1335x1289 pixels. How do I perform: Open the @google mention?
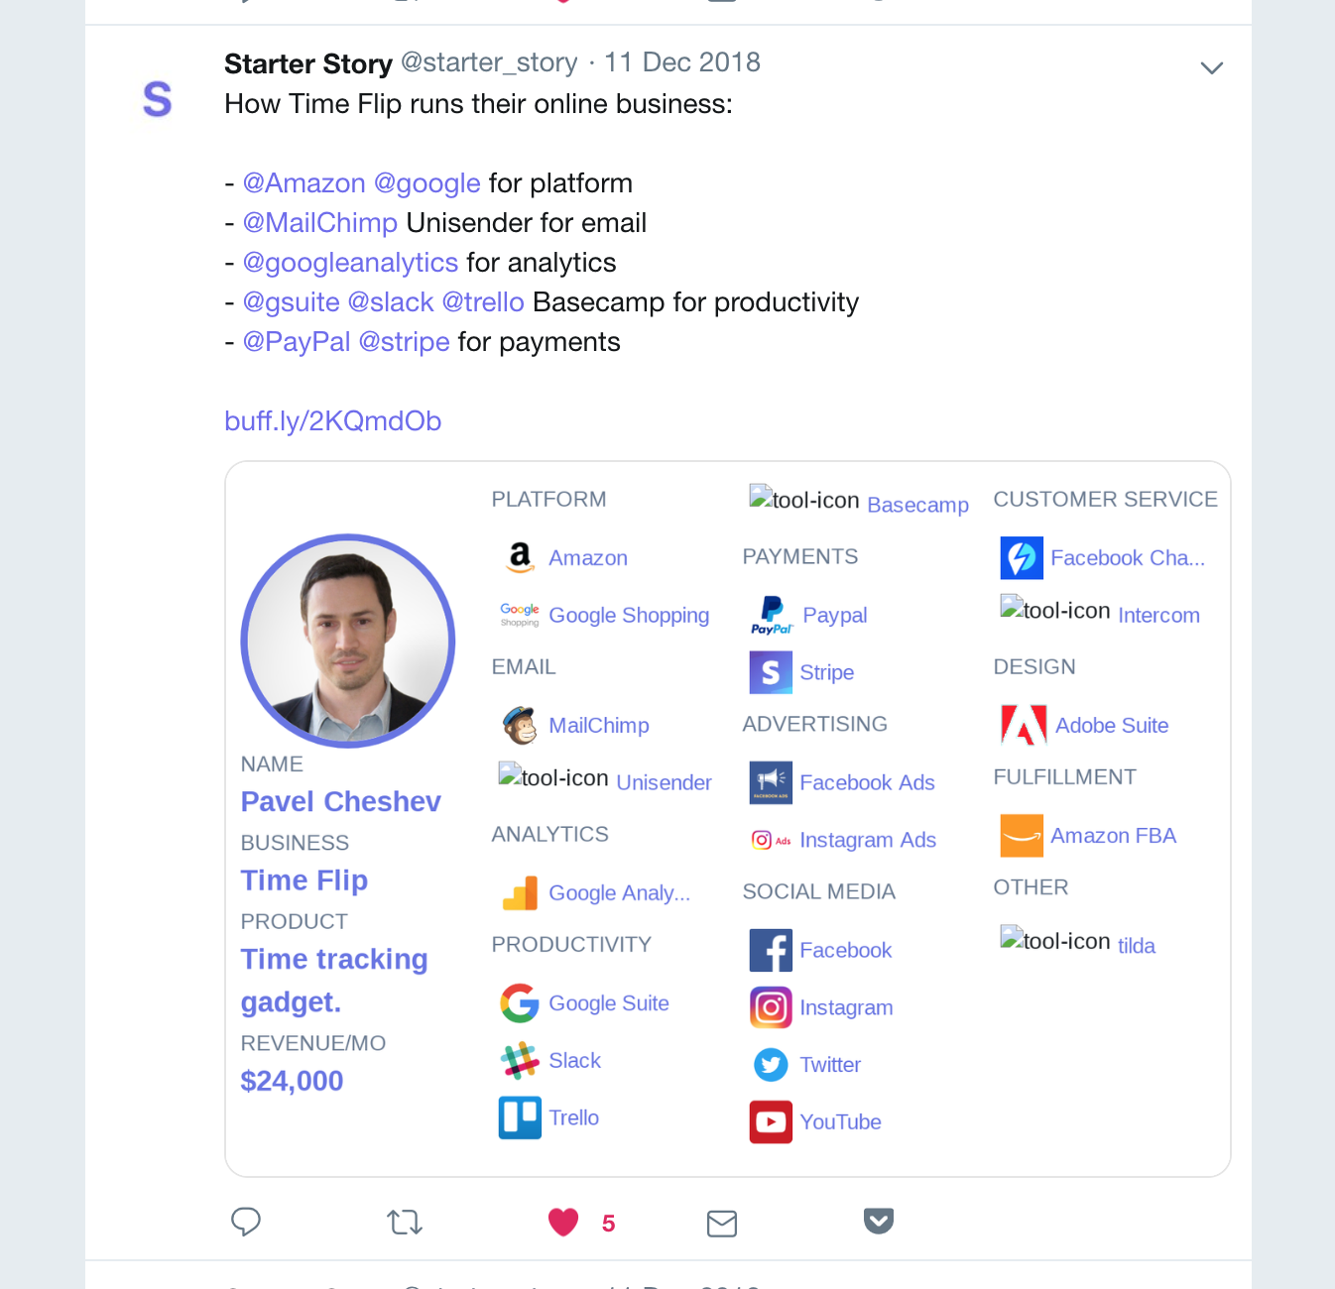(427, 183)
